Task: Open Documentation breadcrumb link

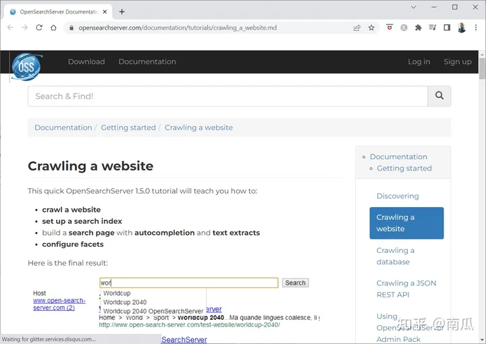Action: pos(63,127)
